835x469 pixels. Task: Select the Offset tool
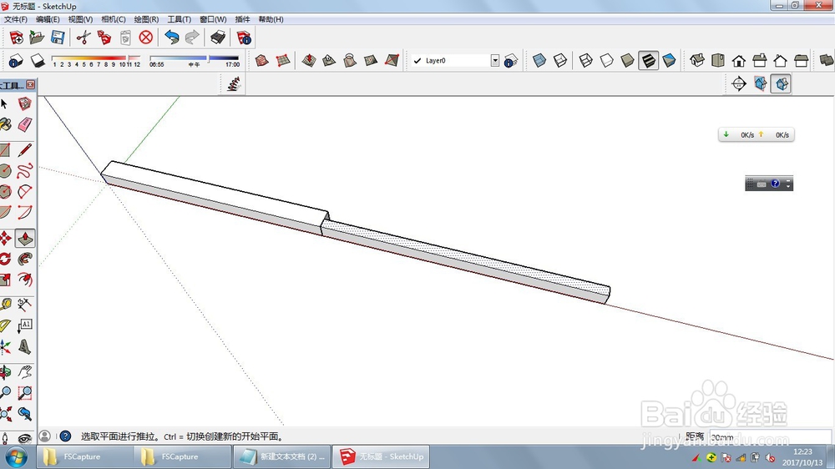pos(24,280)
